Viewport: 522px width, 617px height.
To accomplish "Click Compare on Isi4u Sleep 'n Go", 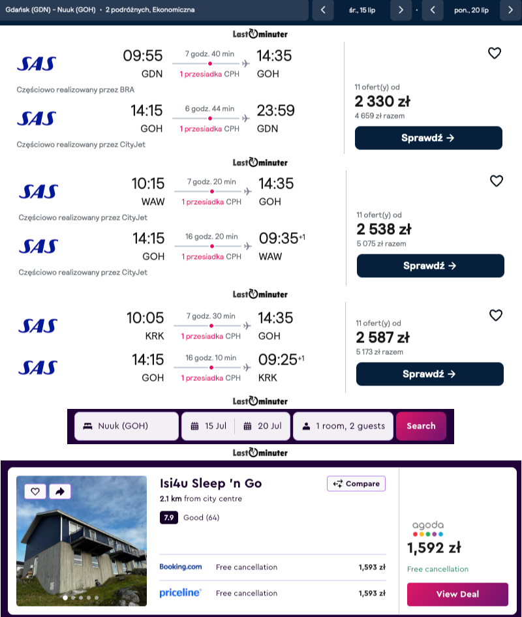I will pos(356,483).
